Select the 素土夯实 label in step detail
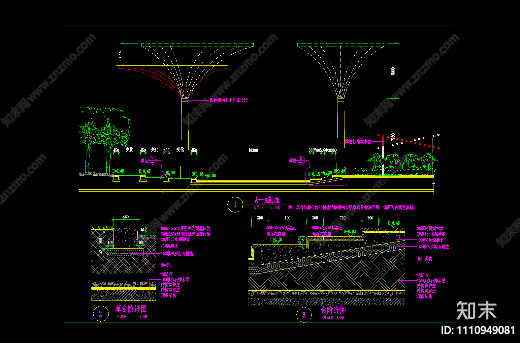 [425, 259]
